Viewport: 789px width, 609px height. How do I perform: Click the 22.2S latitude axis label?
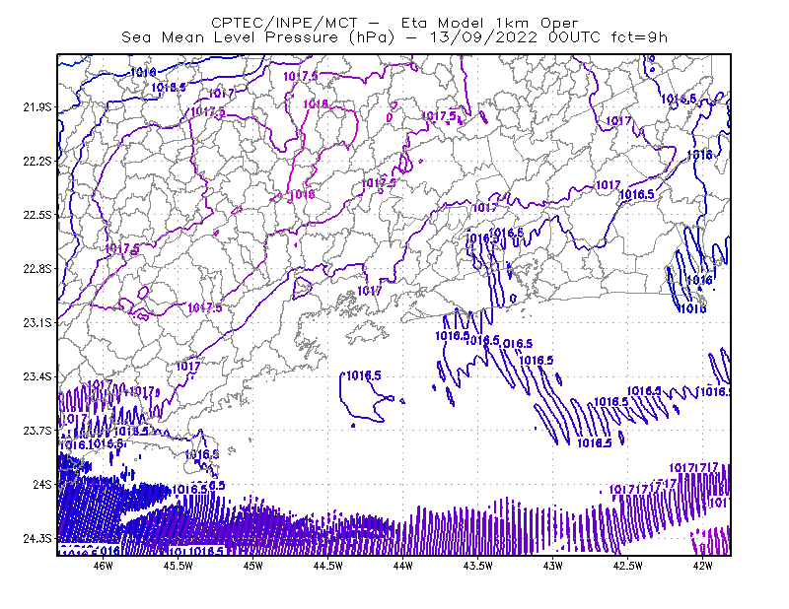[x=36, y=161]
